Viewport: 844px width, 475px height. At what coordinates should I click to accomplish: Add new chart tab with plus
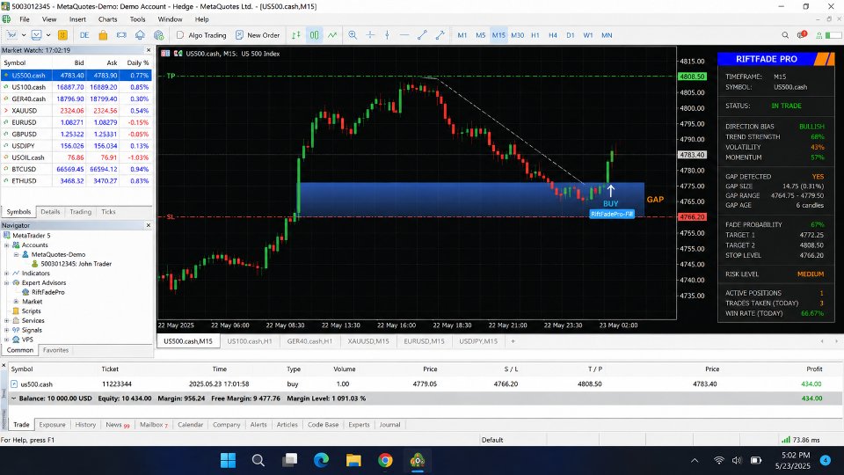coord(513,341)
